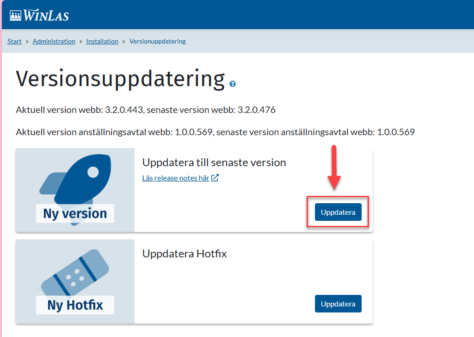Click the chevron between Start and Administration
This screenshot has width=474, height=337.
(27, 42)
